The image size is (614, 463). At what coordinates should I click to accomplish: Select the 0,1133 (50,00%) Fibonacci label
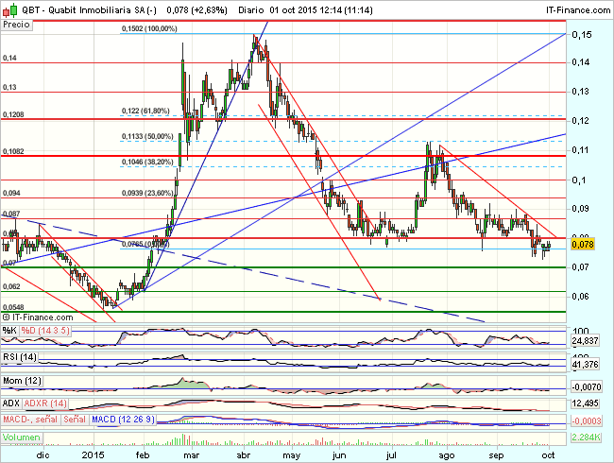tap(147, 136)
